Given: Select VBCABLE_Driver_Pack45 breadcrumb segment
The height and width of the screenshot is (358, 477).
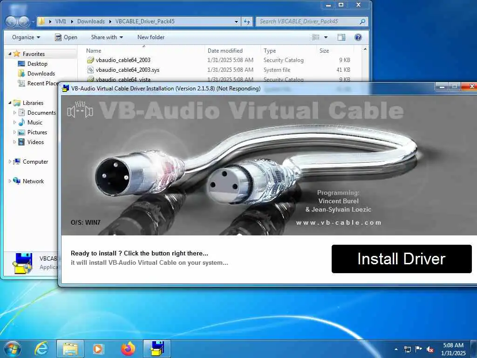Looking at the screenshot, I should click(x=145, y=21).
